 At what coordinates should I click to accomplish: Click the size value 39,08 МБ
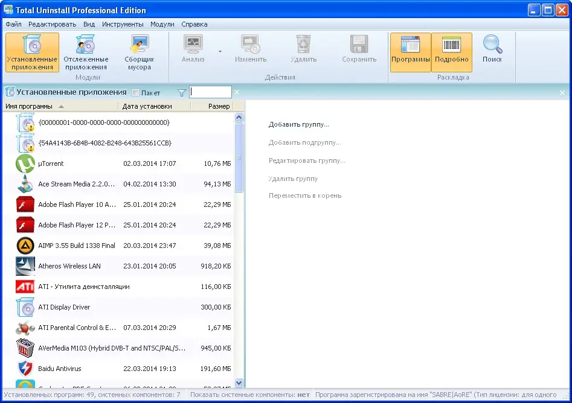(217, 246)
